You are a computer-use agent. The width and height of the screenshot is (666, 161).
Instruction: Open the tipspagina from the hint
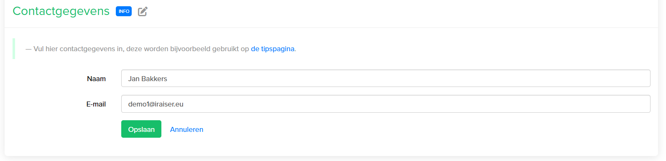point(273,49)
